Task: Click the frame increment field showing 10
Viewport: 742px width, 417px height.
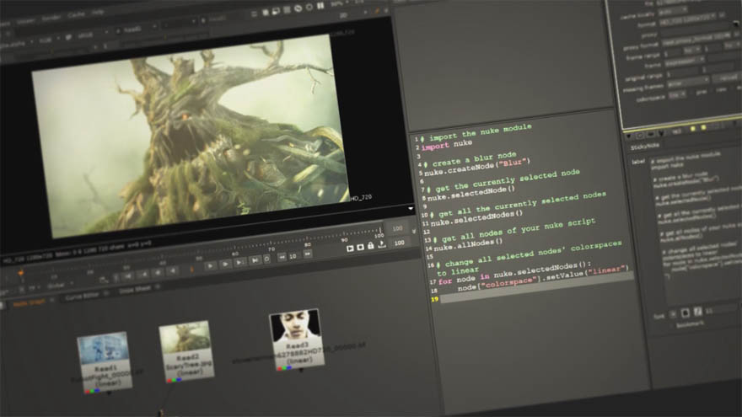Action: coord(293,256)
